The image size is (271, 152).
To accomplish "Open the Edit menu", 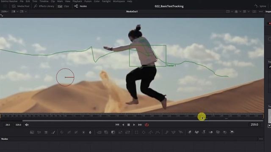I will pos(28,1).
